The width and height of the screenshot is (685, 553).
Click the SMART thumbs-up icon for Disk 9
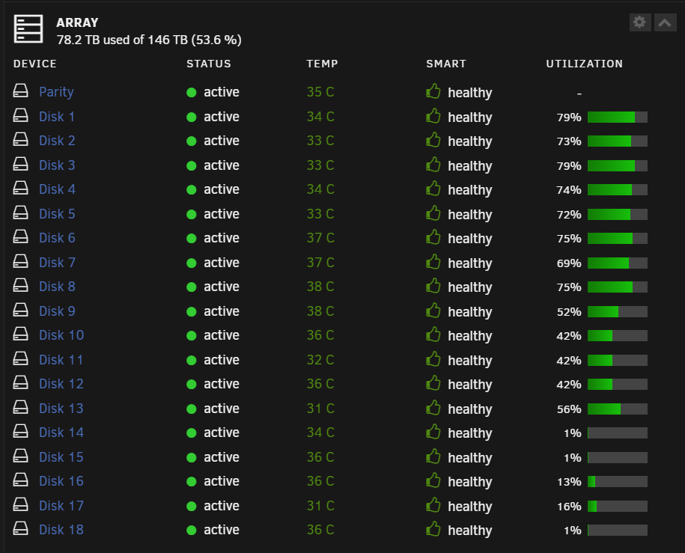coord(433,310)
